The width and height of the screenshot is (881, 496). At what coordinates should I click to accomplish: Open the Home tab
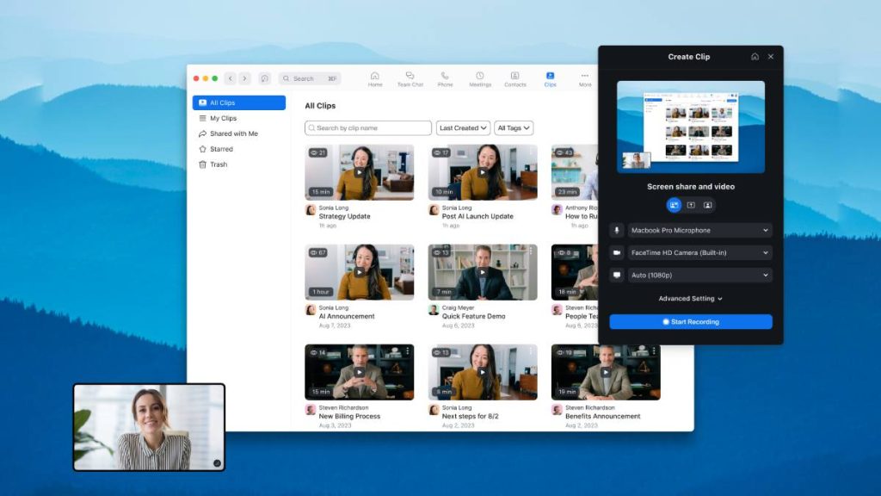(375, 79)
